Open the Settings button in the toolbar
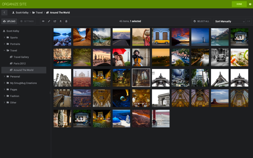 [27, 21]
